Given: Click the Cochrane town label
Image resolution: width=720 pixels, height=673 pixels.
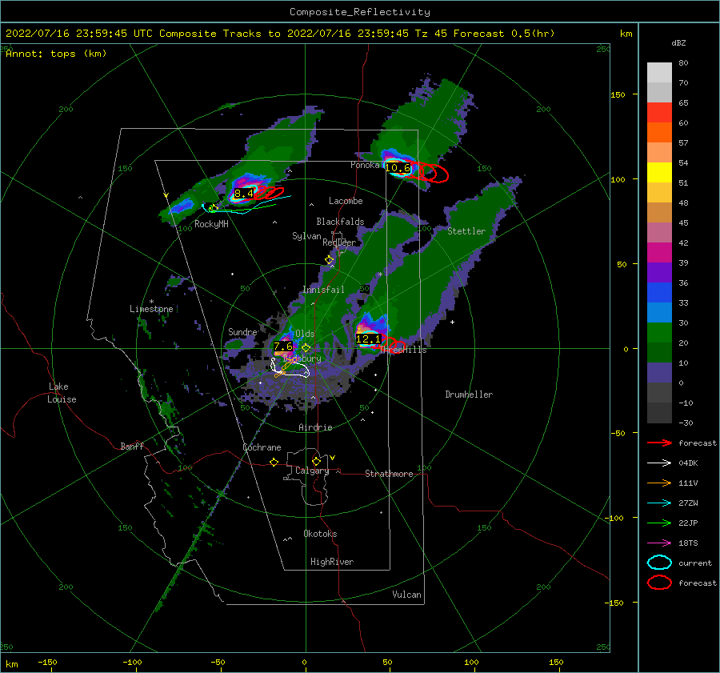Looking at the screenshot, I should coord(262,447).
